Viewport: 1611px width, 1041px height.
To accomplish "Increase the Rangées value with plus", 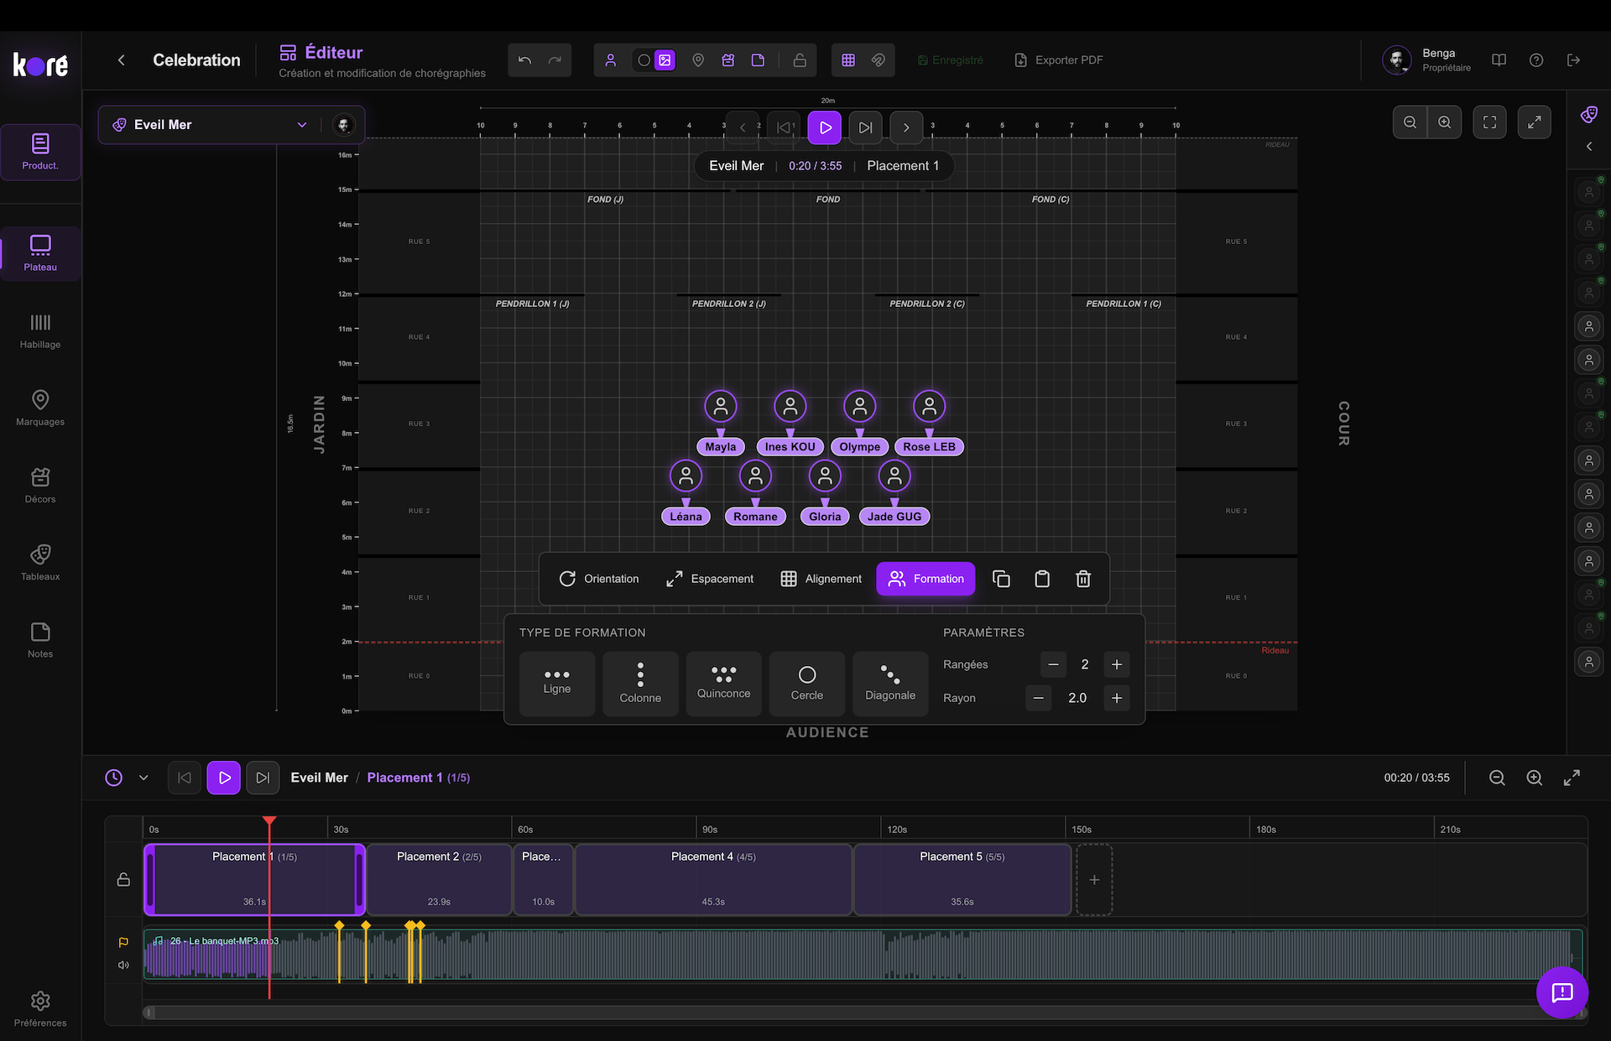I will pyautogui.click(x=1117, y=664).
